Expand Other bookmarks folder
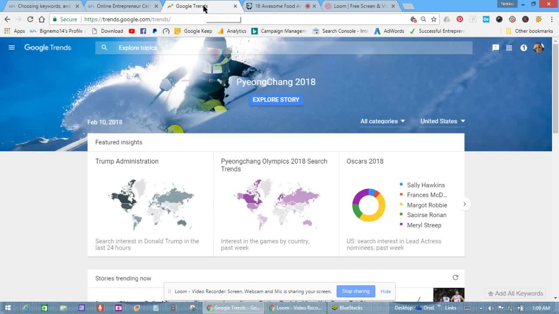This screenshot has width=559, height=314. [529, 31]
